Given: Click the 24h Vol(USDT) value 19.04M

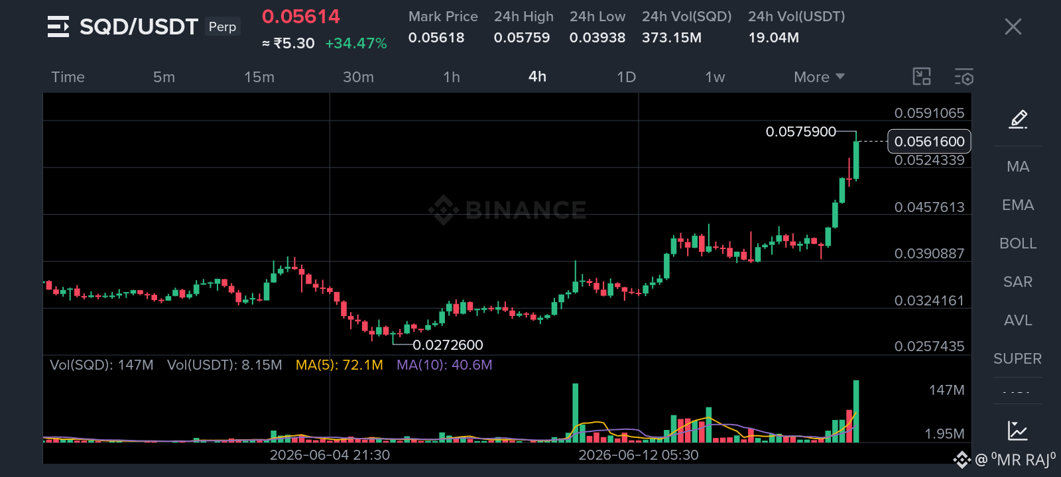Looking at the screenshot, I should (774, 38).
